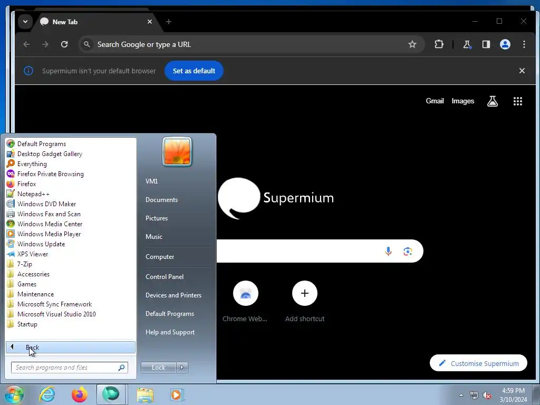Open Help and Support
The width and height of the screenshot is (540, 405).
[170, 332]
